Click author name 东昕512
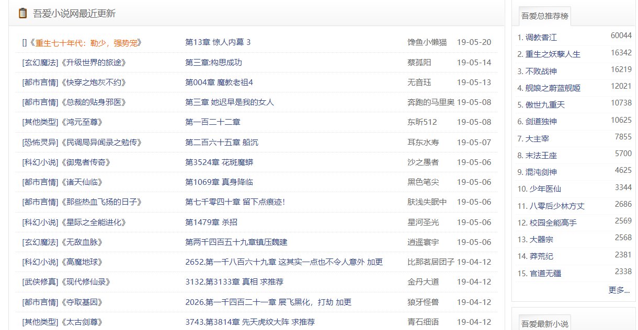Image resolution: width=638 pixels, height=330 pixels. click(422, 122)
